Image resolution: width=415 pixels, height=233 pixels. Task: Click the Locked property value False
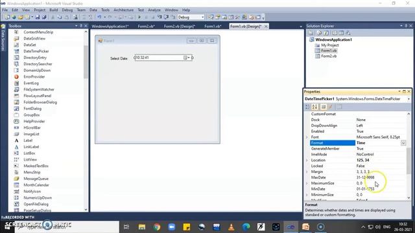coord(361,166)
